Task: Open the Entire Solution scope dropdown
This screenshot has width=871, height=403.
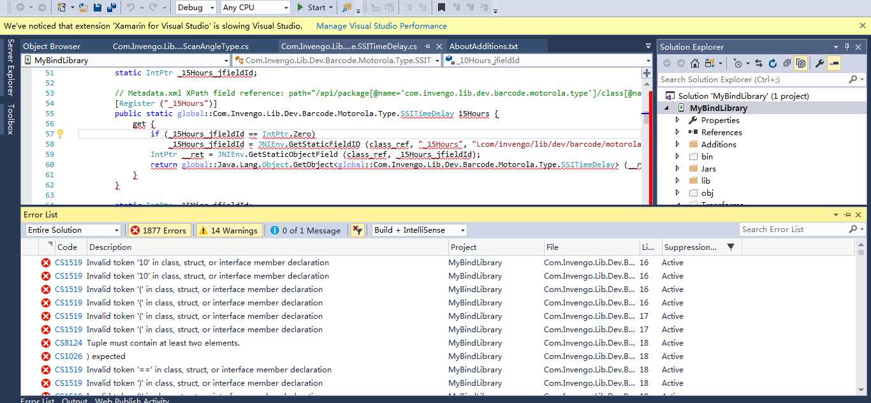Action: click(x=73, y=230)
